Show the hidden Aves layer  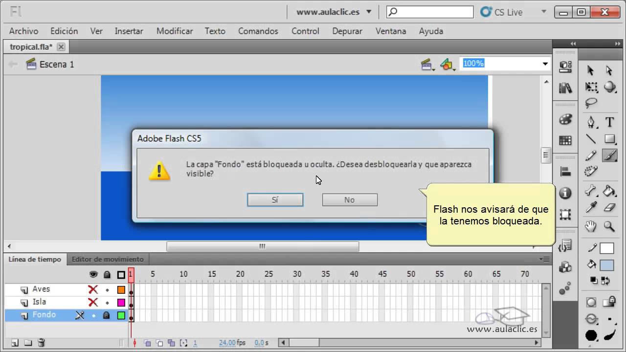(x=93, y=289)
